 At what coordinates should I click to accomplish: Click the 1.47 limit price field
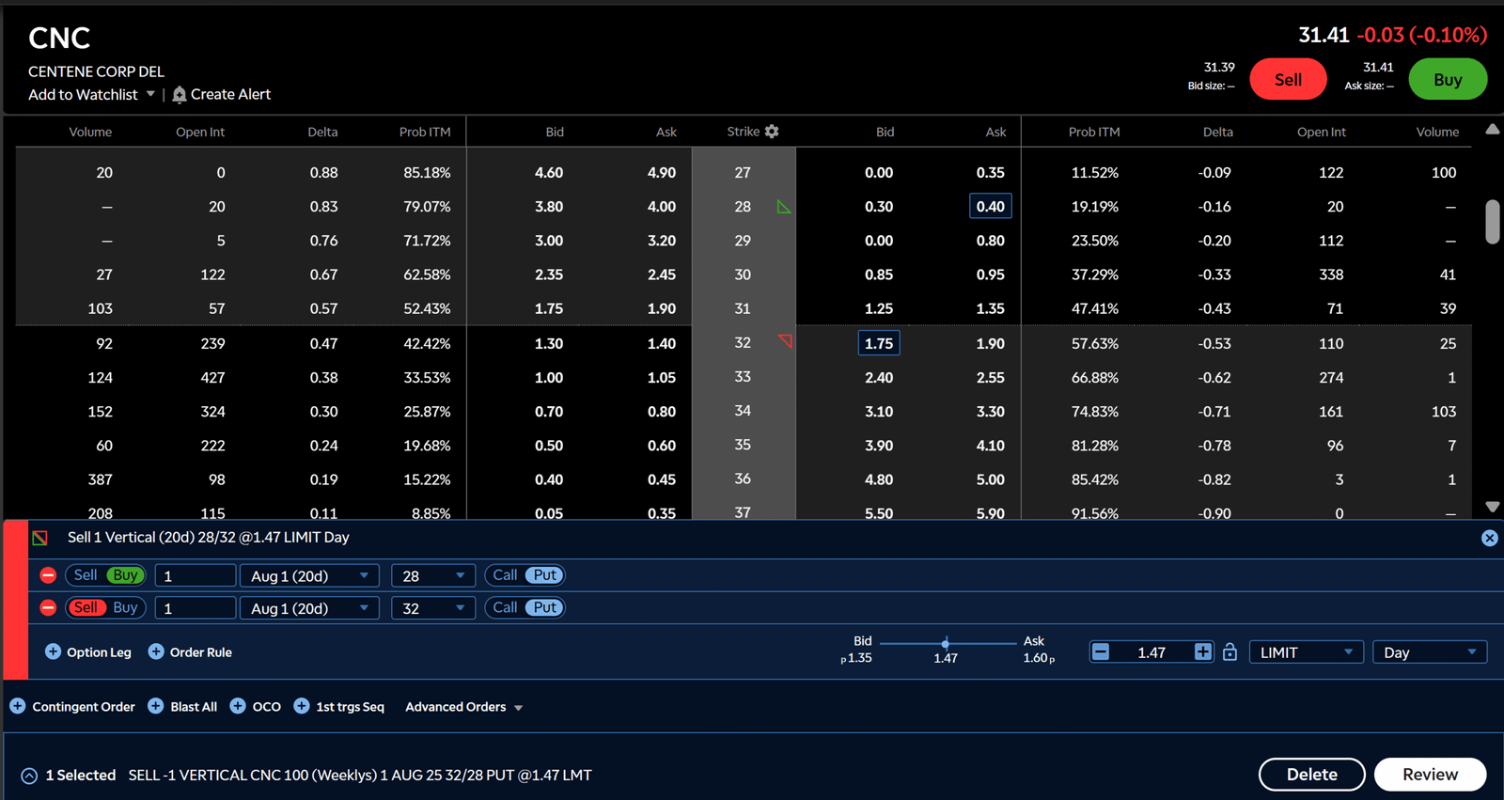[x=1151, y=652]
